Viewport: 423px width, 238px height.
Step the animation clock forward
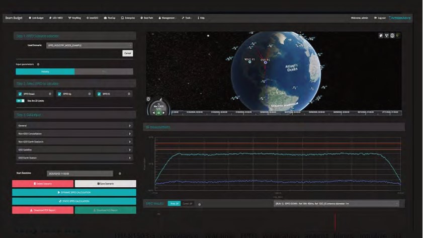164,113
